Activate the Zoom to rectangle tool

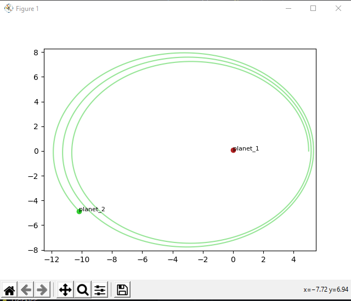click(x=83, y=290)
